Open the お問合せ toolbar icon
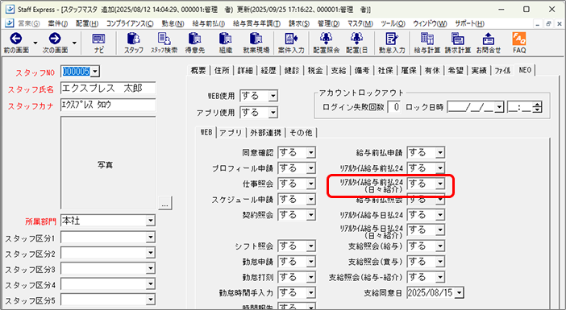Screen dimensions: 566x310 tap(489, 43)
